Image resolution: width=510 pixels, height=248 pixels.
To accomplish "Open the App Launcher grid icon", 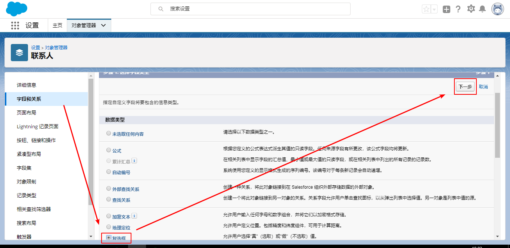I will [15, 25].
